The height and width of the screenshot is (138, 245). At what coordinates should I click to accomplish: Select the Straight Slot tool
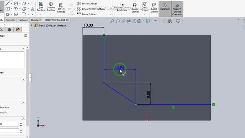(x=8, y=15)
